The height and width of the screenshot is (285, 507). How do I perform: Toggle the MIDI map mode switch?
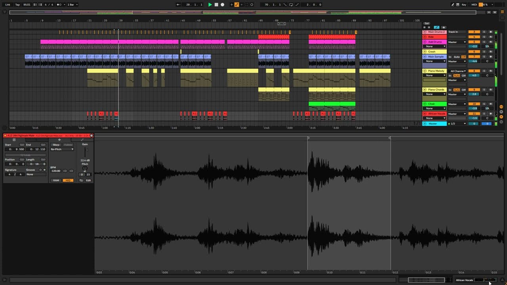[474, 5]
